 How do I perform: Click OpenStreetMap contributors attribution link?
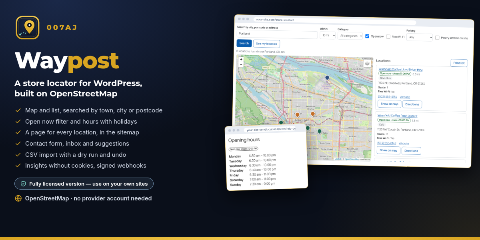352,159
